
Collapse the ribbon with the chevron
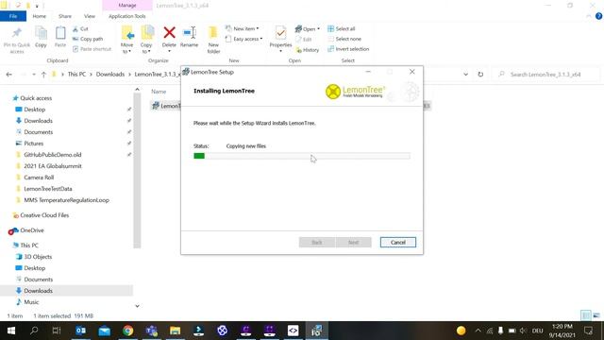point(589,16)
